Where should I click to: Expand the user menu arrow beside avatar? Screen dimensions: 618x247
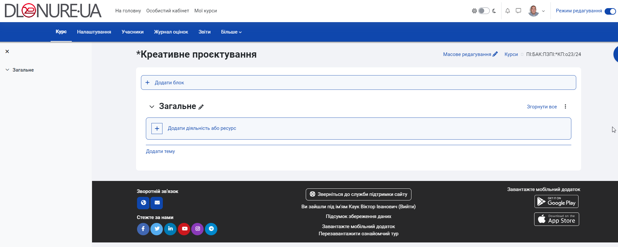point(543,11)
